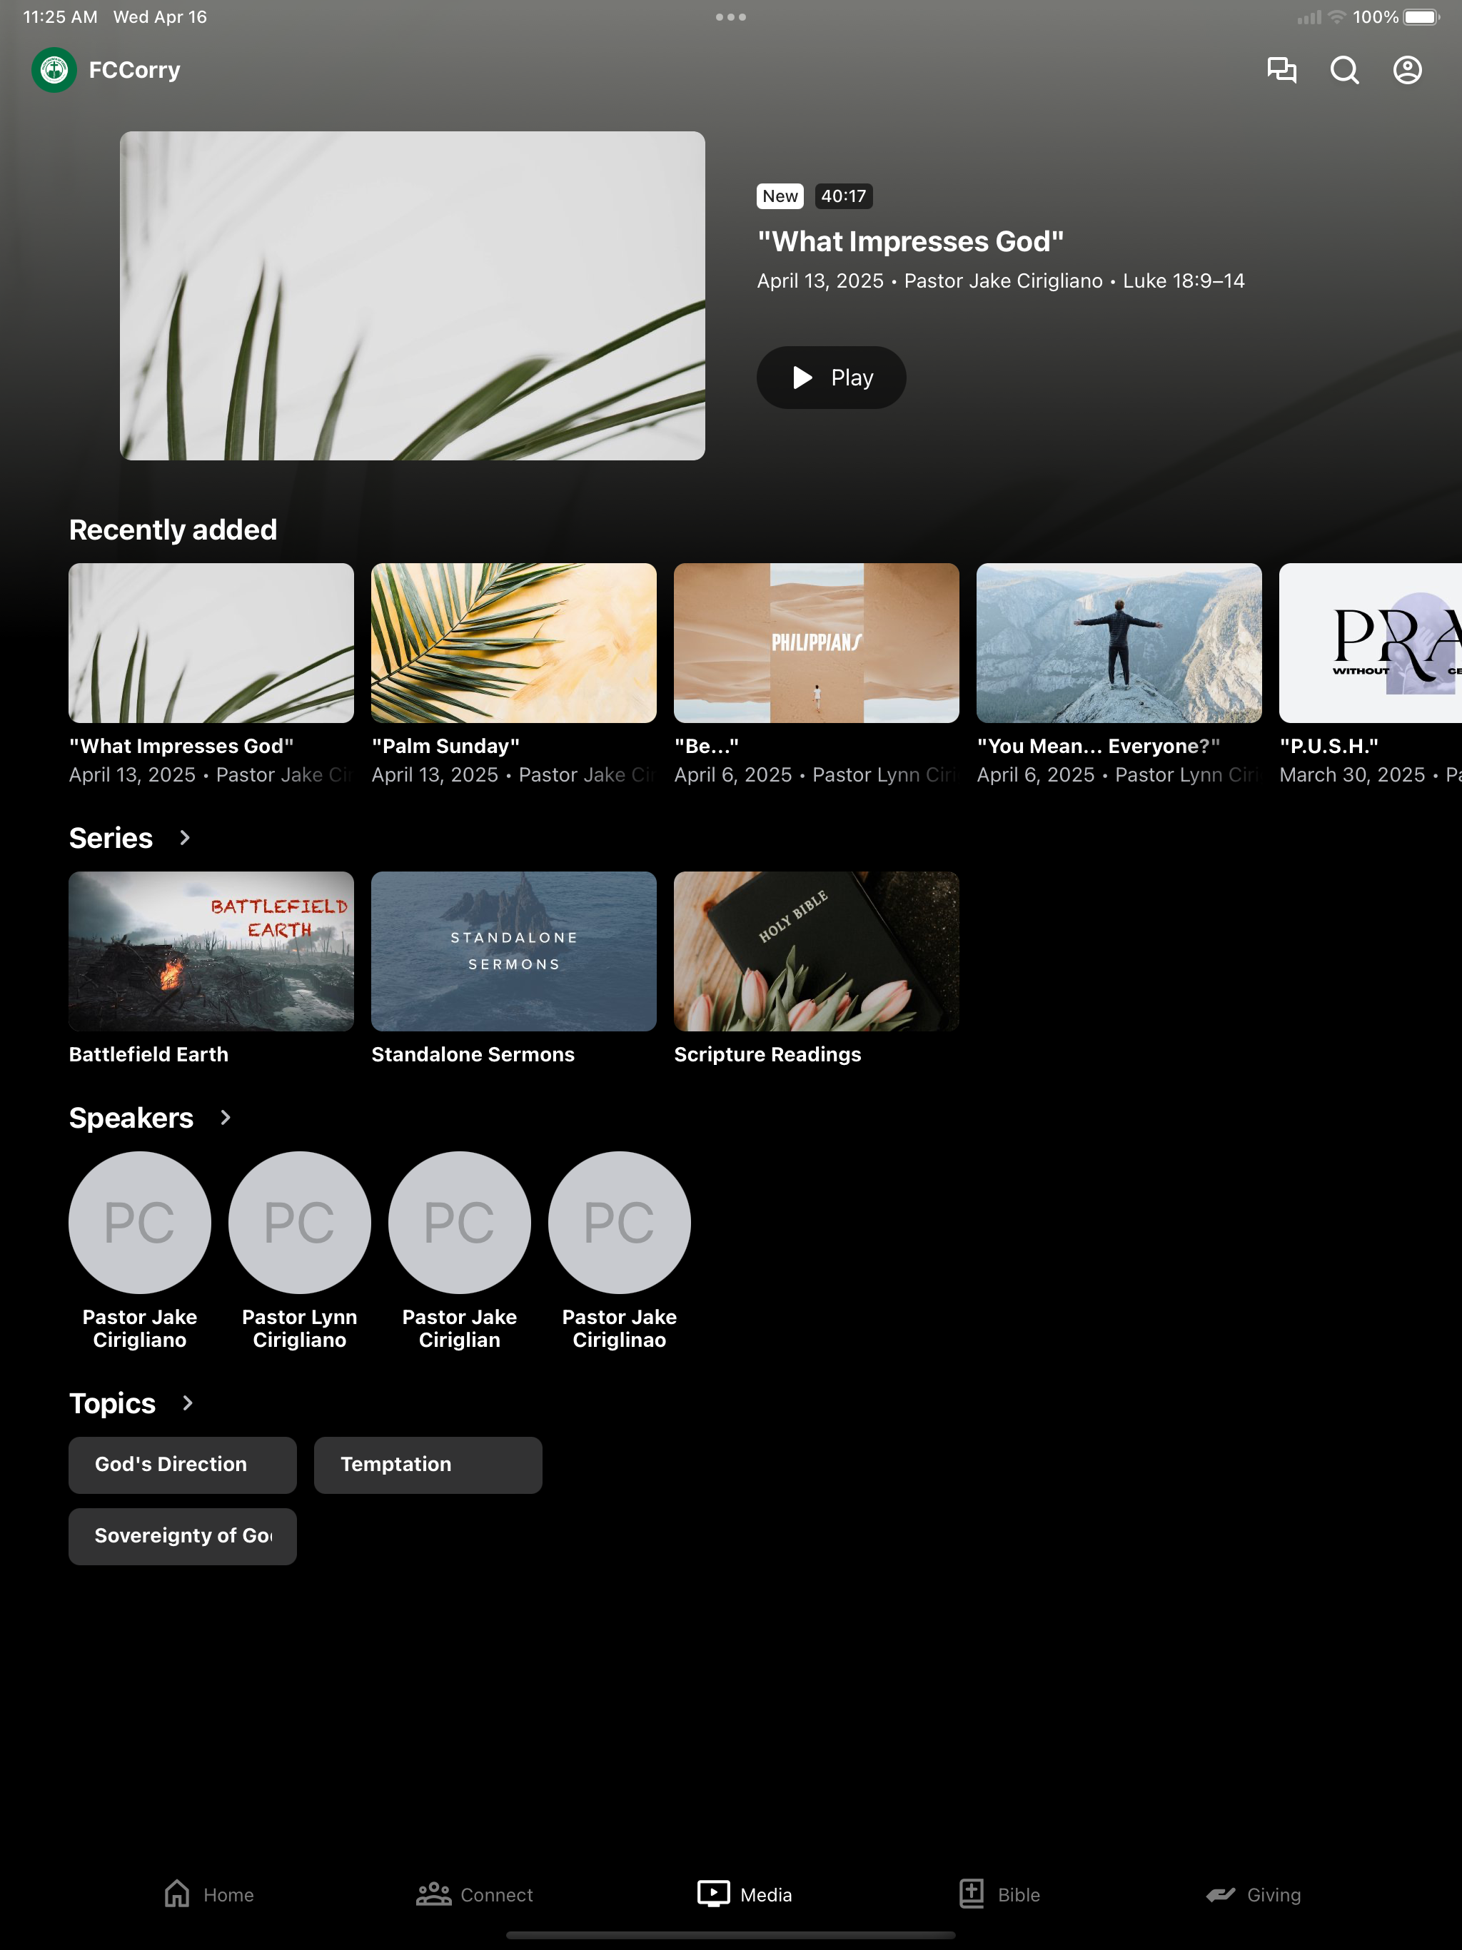Choose the God's Direction topic
1462x1950 pixels.
coord(183,1464)
